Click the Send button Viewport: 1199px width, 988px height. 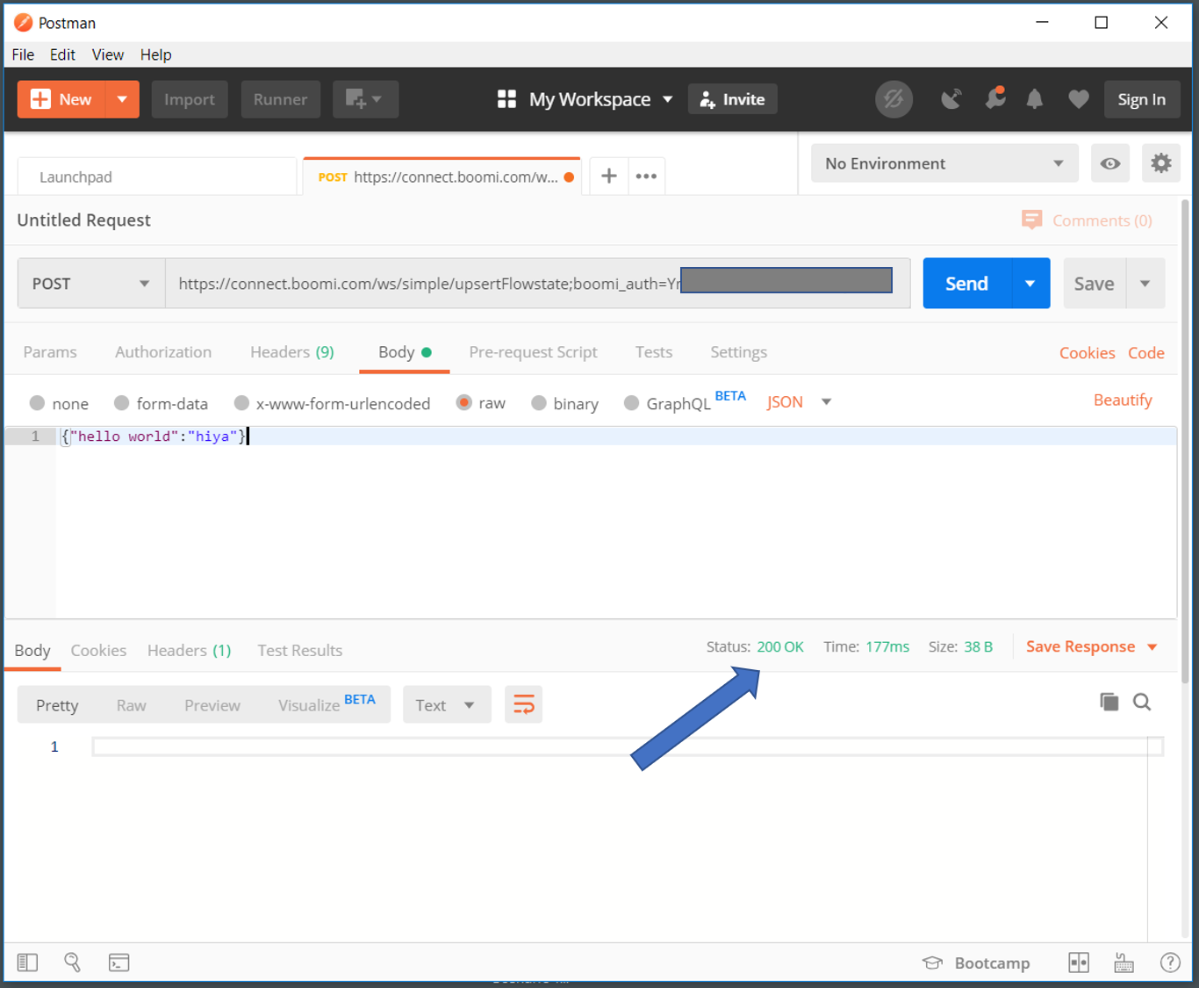pyautogui.click(x=966, y=283)
